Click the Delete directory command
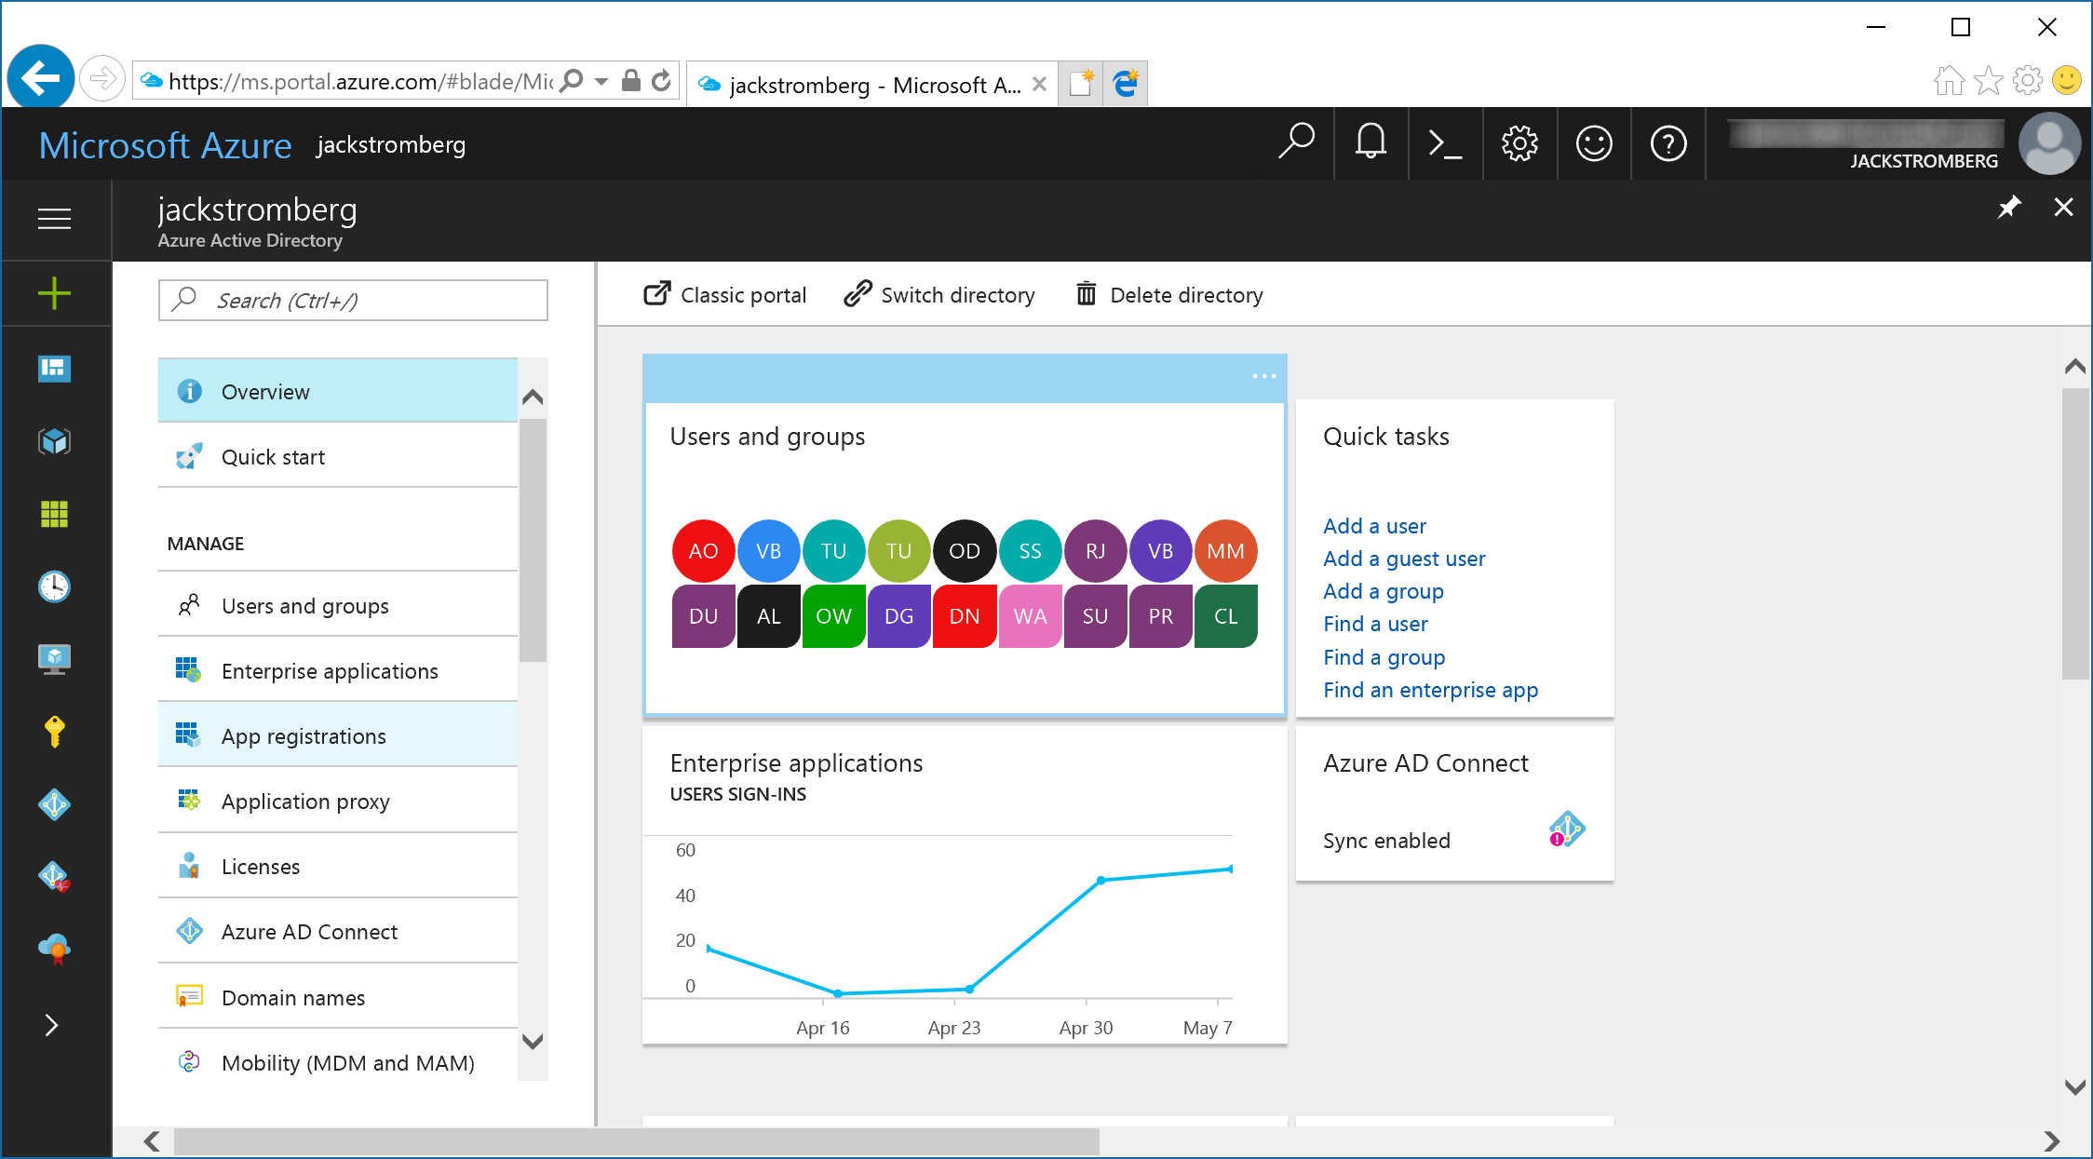 pyautogui.click(x=1169, y=295)
